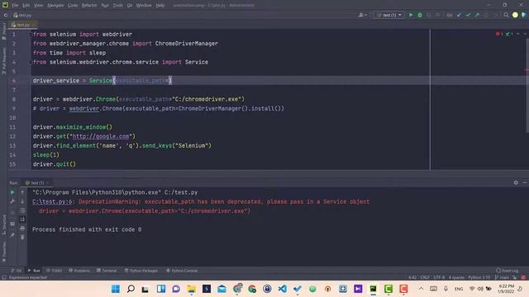Click the up arrow in Run console
The image size is (529, 297).
(22, 192)
